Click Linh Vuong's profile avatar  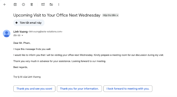pos(7,34)
